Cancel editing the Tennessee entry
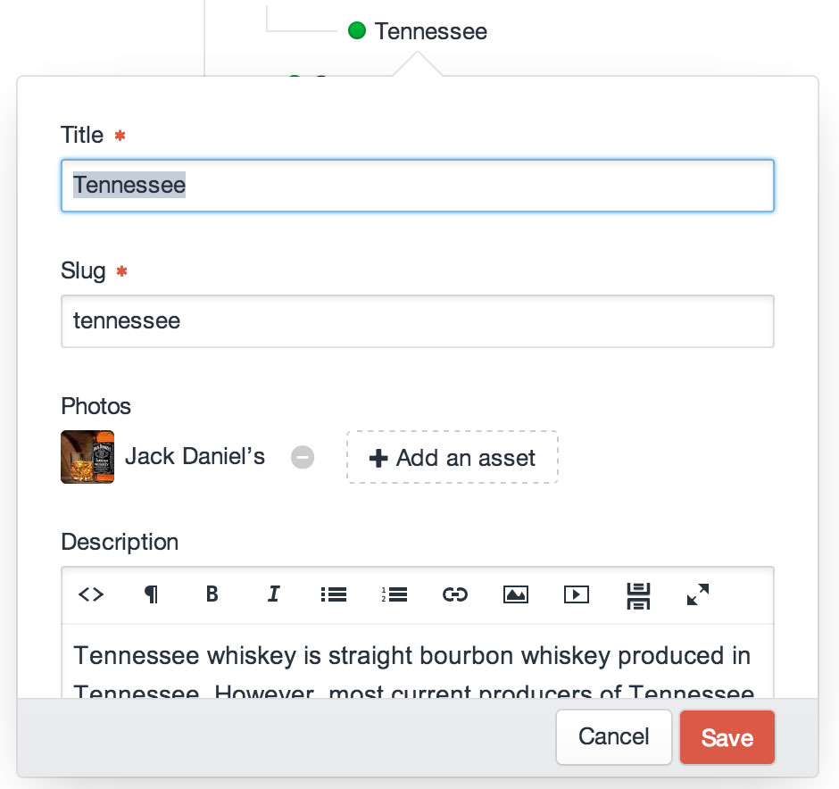Image resolution: width=839 pixels, height=789 pixels. 614,737
